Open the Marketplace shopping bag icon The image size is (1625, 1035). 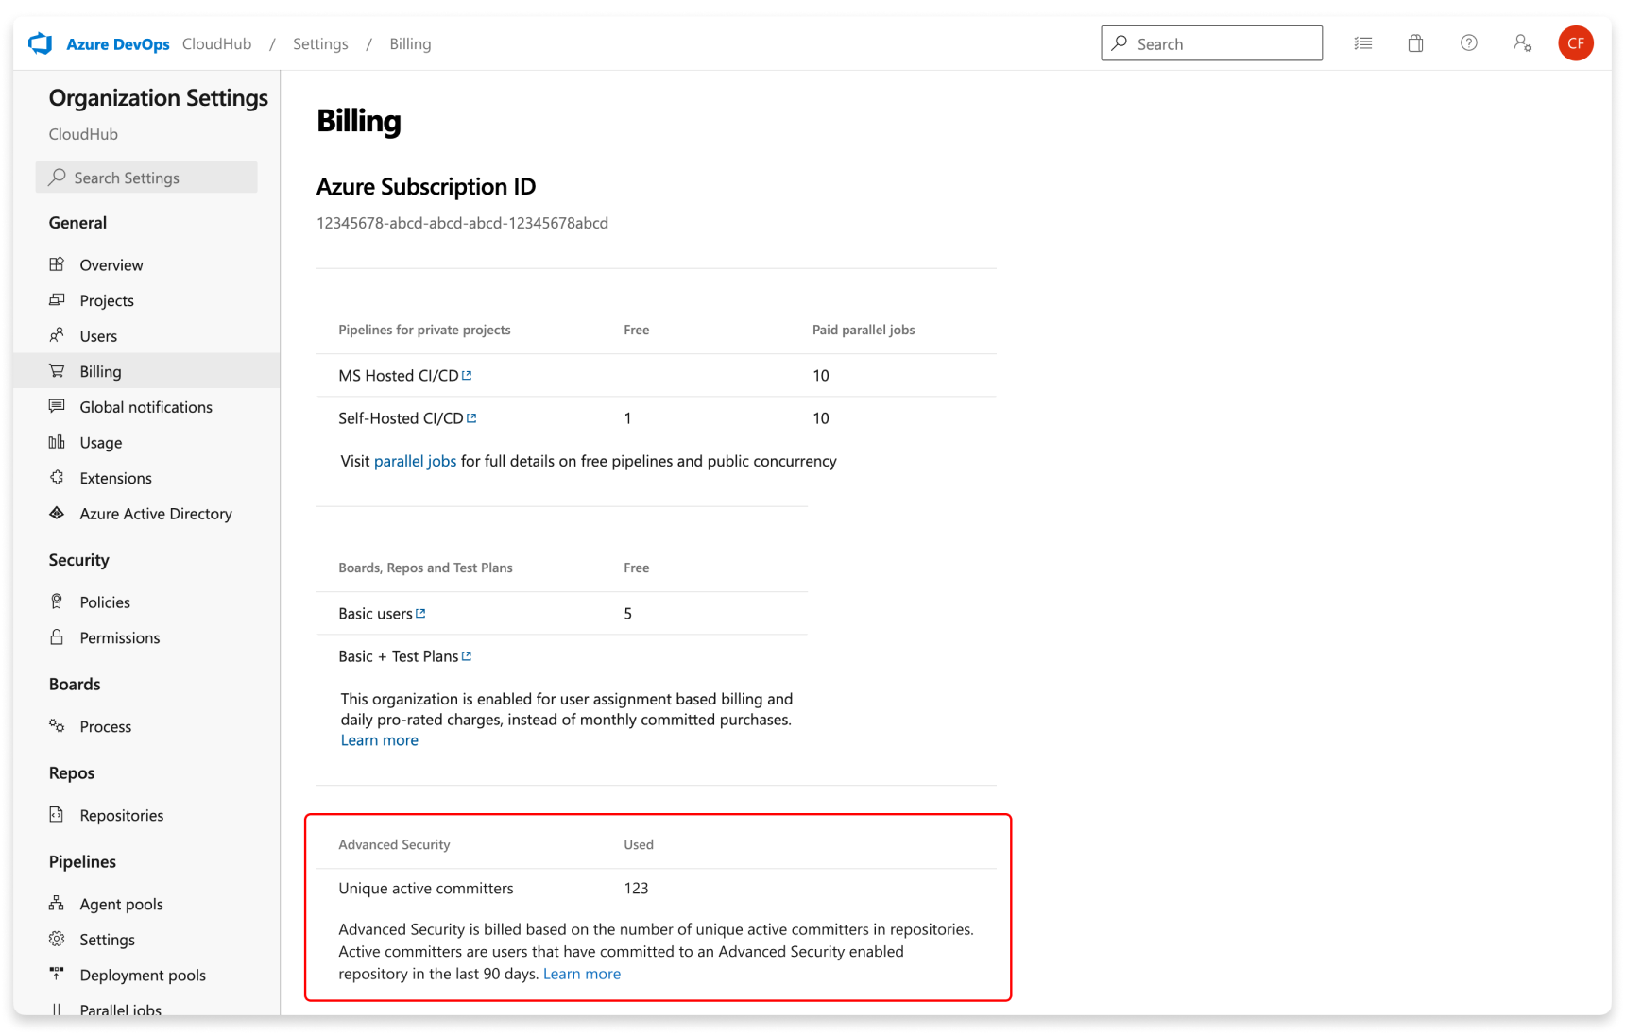click(1415, 42)
